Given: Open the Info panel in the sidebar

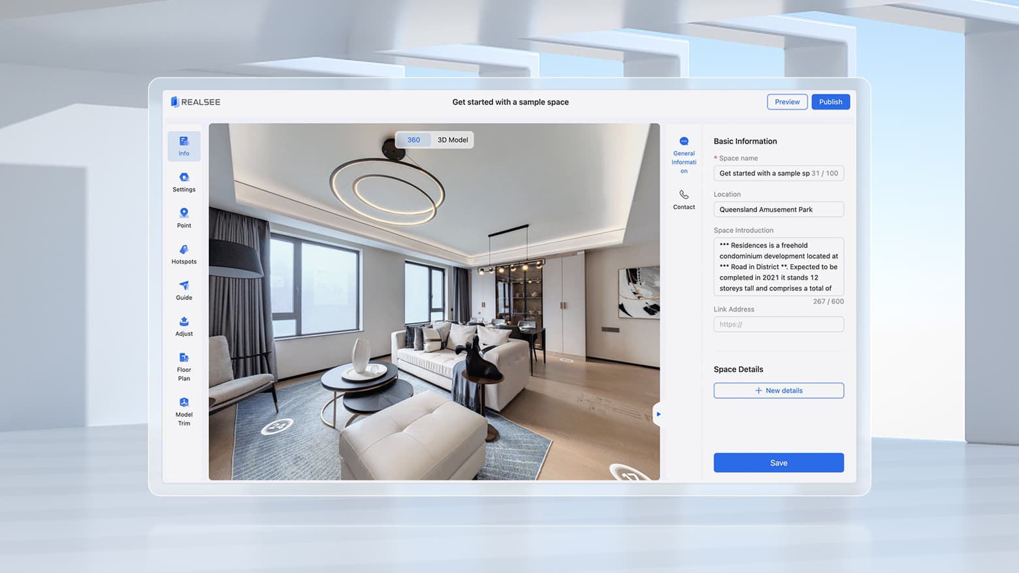Looking at the screenshot, I should [184, 146].
